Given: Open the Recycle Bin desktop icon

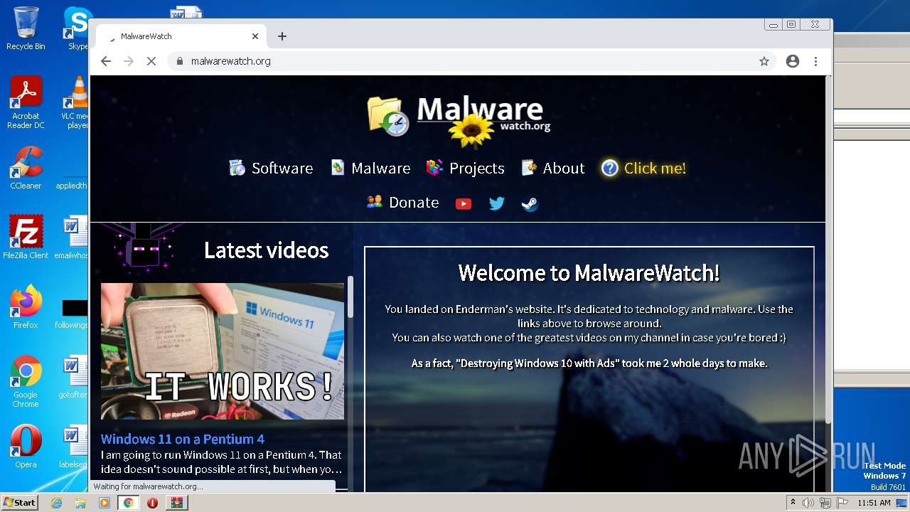Looking at the screenshot, I should (26, 28).
